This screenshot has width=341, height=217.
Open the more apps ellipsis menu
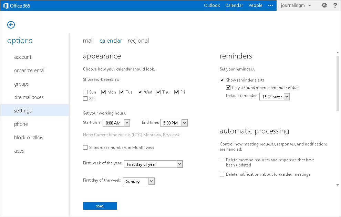(270, 6)
